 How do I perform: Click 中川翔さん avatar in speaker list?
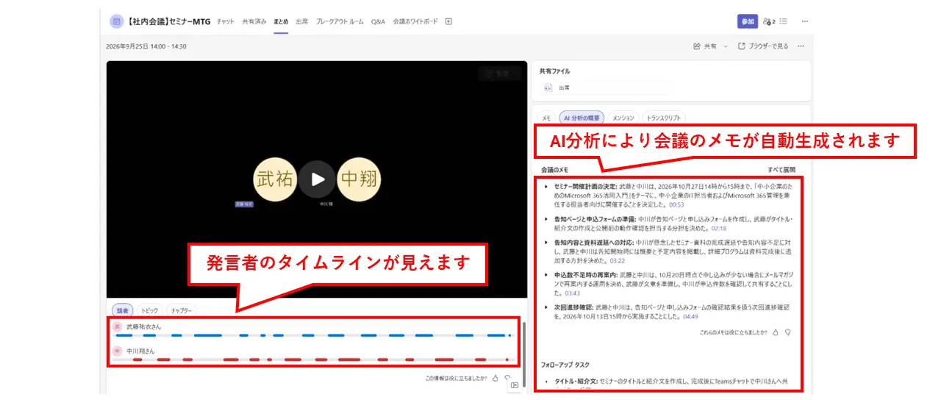(117, 351)
